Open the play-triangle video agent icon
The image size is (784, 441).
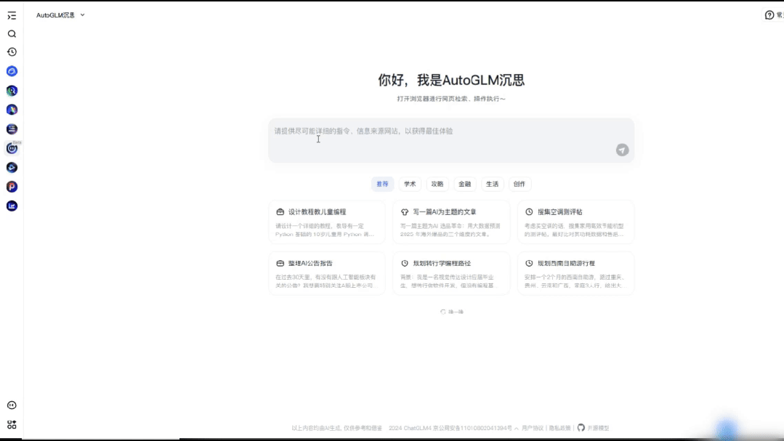12,168
